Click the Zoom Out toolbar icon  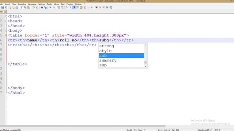pos(54,7)
